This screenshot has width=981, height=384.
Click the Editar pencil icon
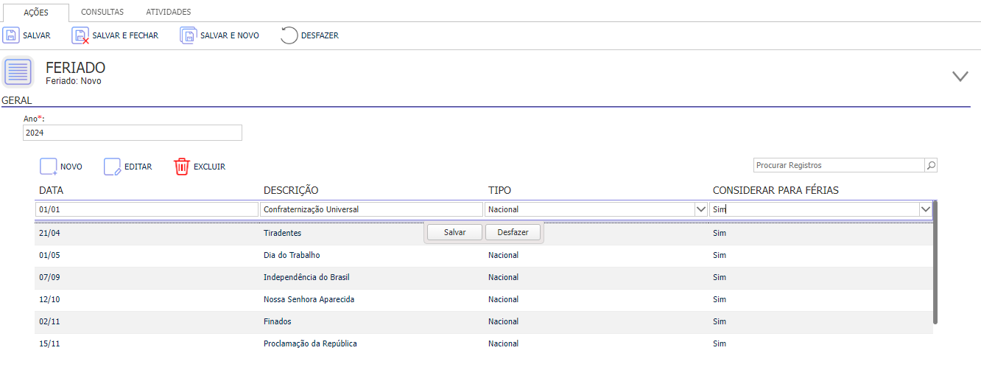click(113, 167)
